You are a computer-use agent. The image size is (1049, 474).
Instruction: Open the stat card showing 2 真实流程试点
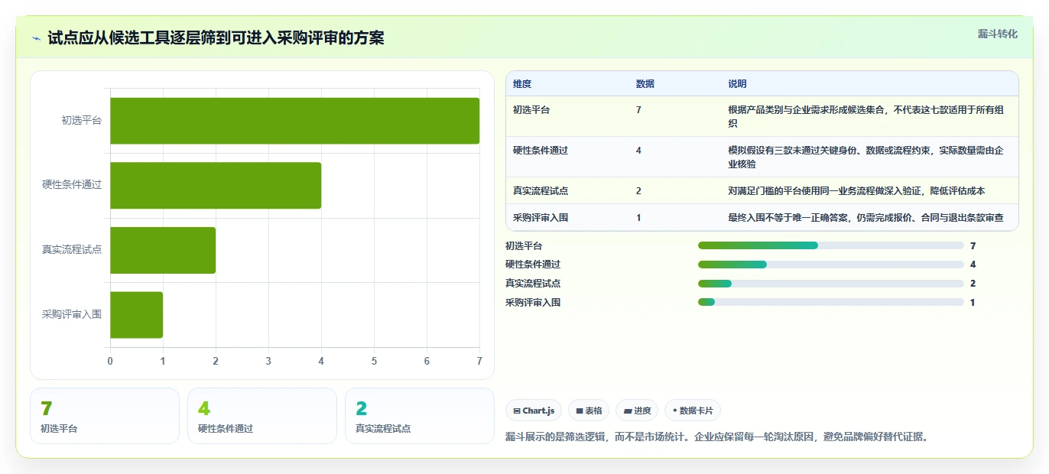click(x=420, y=416)
